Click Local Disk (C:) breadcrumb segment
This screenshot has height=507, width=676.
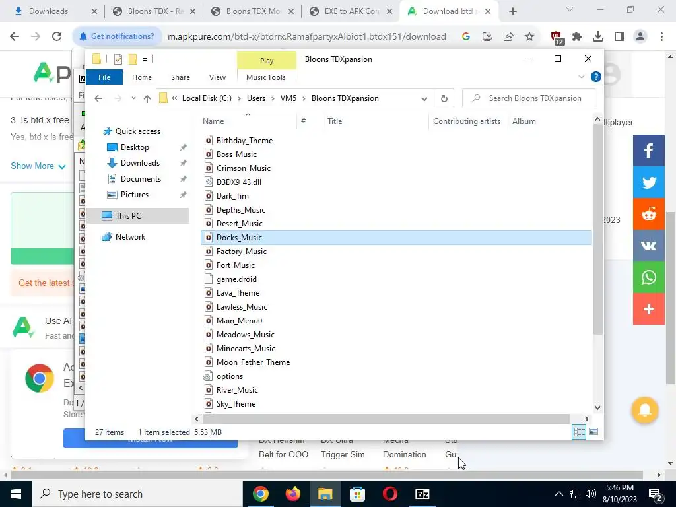(x=207, y=98)
